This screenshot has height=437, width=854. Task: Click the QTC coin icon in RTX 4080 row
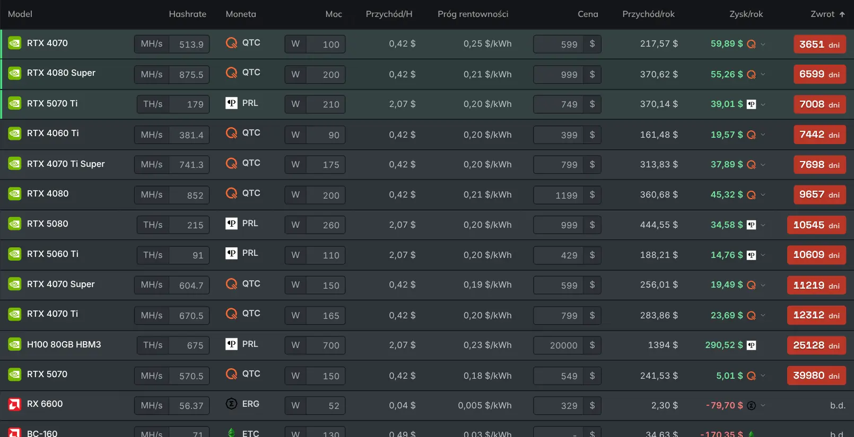pos(231,193)
